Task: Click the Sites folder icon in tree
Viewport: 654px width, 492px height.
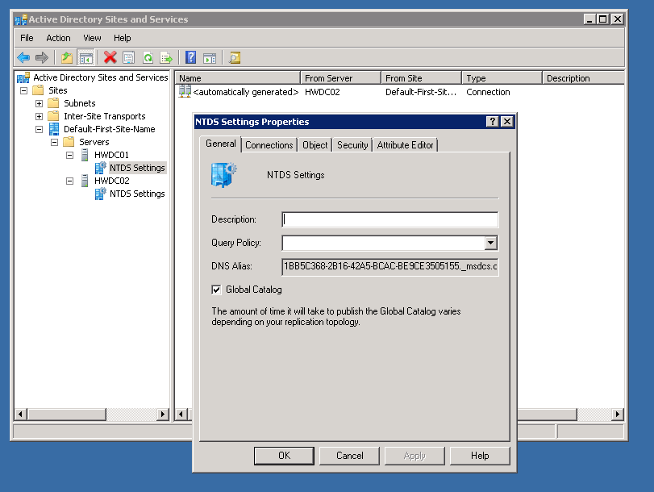Action: coord(38,90)
